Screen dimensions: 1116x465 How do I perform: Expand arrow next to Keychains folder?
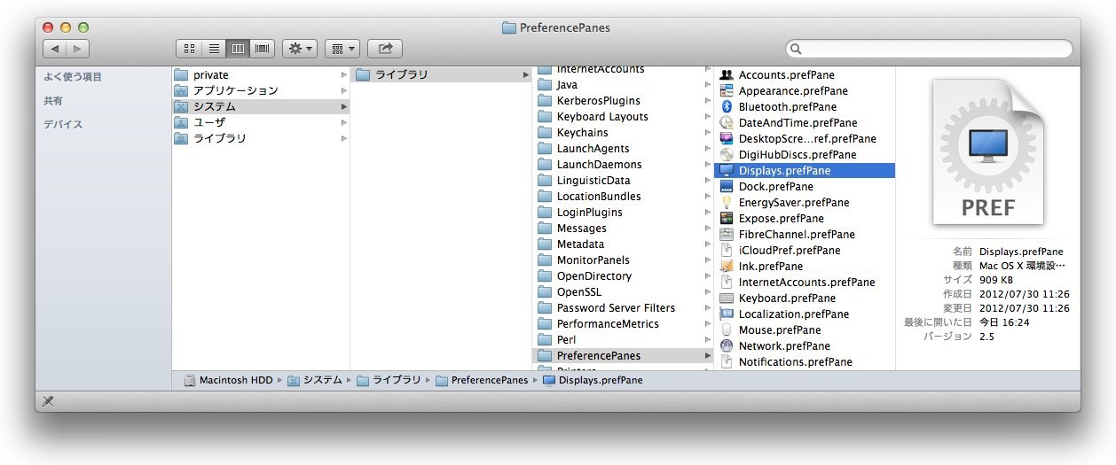click(x=707, y=133)
